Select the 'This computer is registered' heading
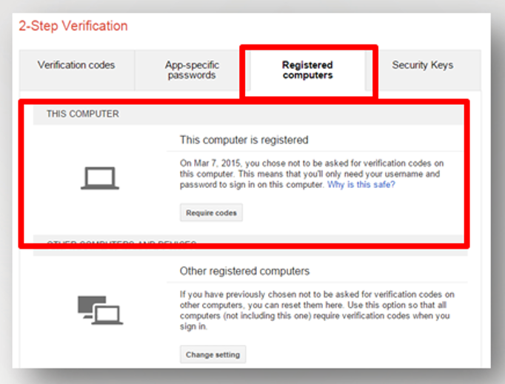The image size is (505, 384). click(244, 140)
